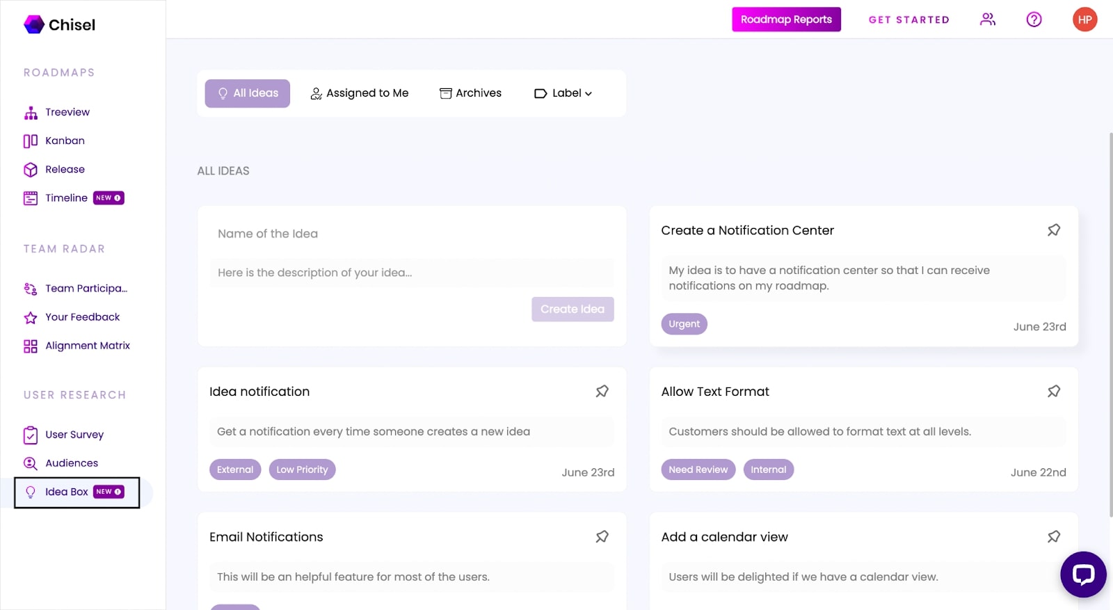Switch to the Assigned to Me tab
The image size is (1113, 610).
click(x=359, y=93)
